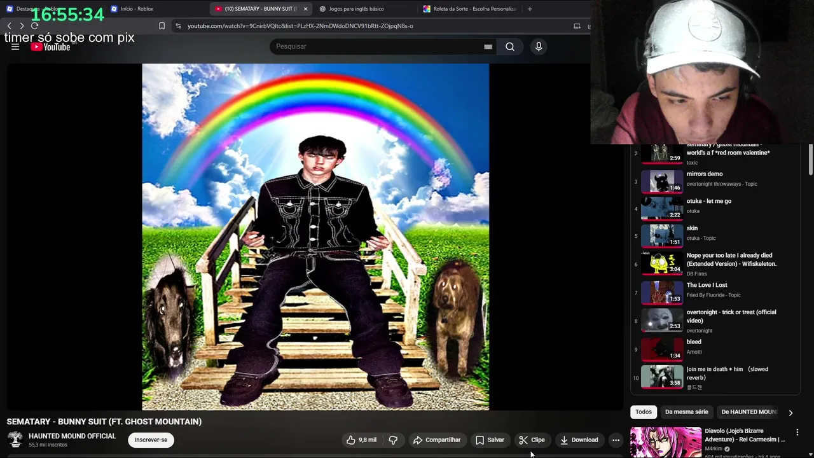The height and width of the screenshot is (458, 814).
Task: Play playlist item otuka - let me go
Action: (715, 208)
